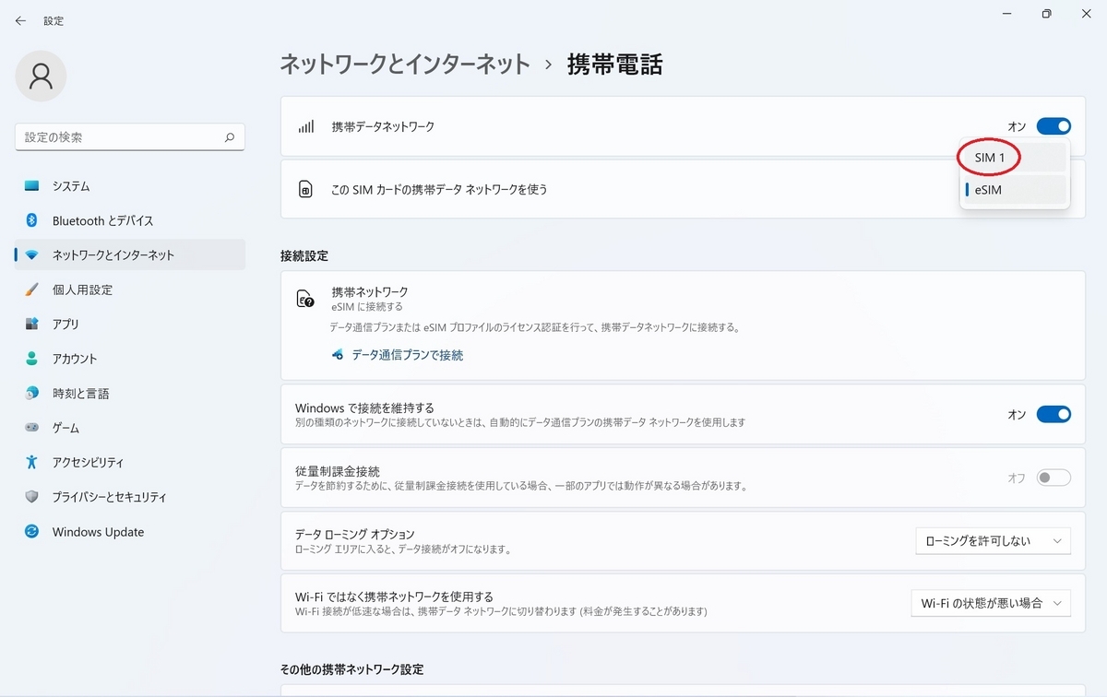Open the user profile avatar

(41, 76)
